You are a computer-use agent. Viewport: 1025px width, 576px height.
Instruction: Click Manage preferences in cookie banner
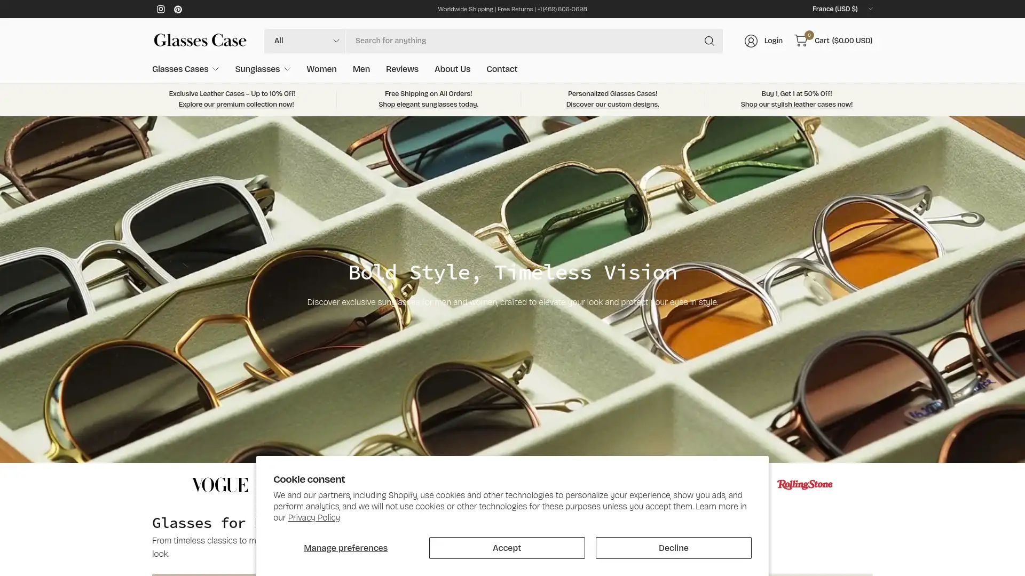point(345,548)
